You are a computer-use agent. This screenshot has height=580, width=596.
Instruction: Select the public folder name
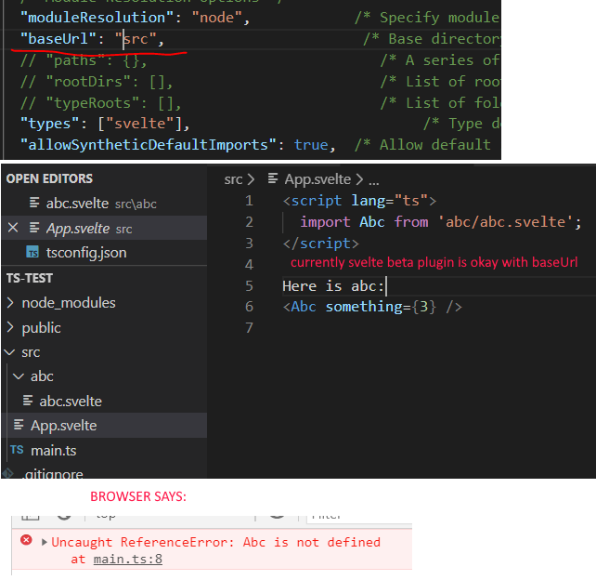[x=42, y=328]
